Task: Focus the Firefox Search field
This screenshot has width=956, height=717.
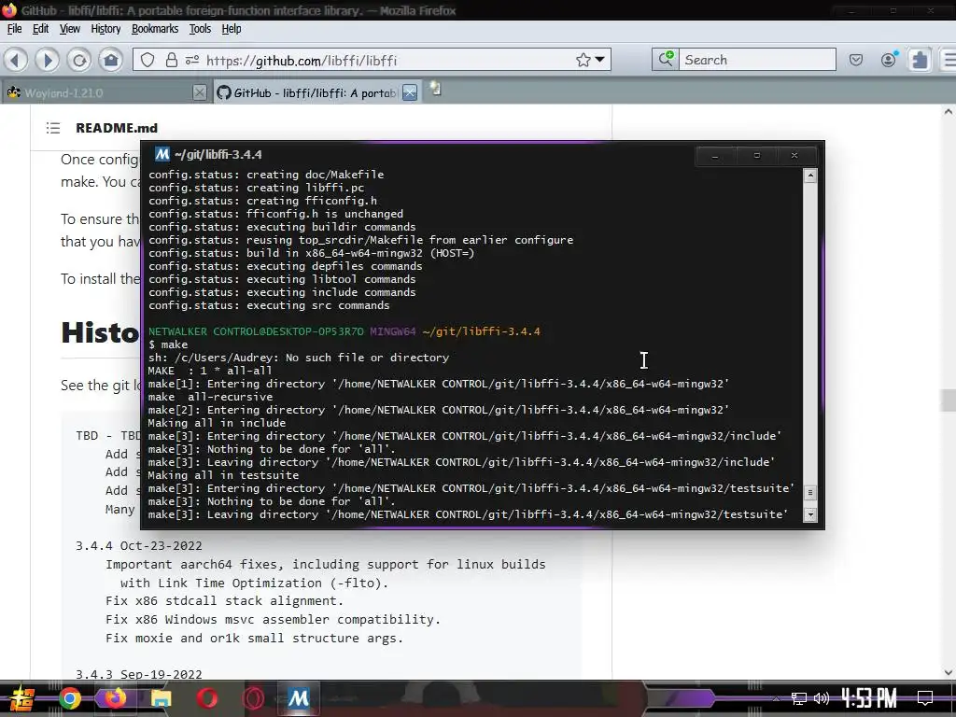Action: pyautogui.click(x=757, y=59)
